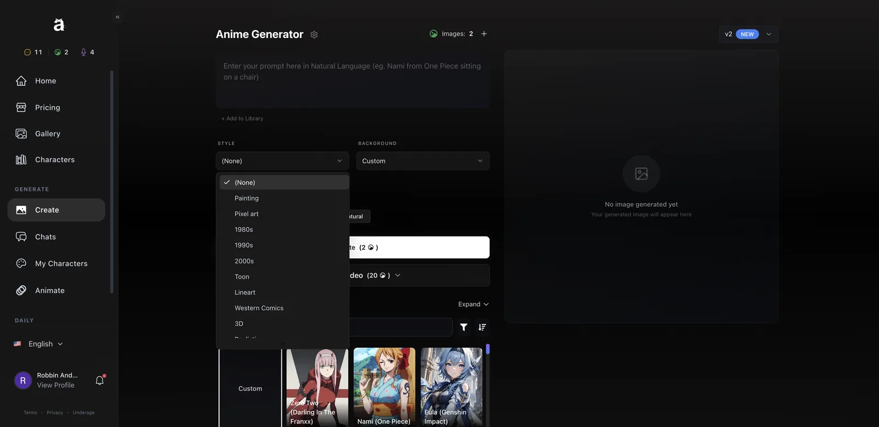
Task: Open the character filter funnel icon
Action: click(464, 327)
